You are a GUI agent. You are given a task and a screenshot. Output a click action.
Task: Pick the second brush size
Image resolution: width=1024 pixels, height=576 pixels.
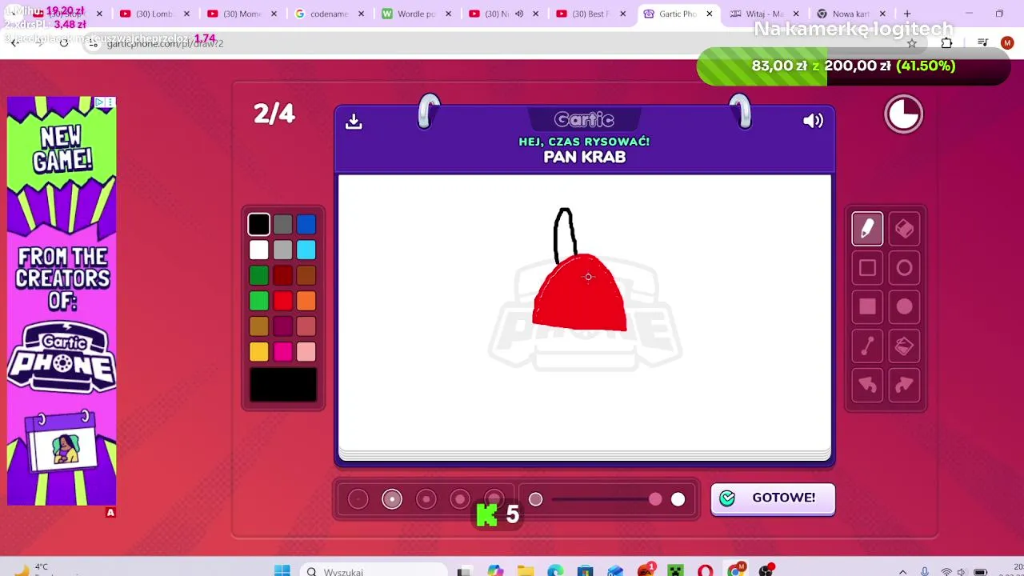tap(392, 499)
